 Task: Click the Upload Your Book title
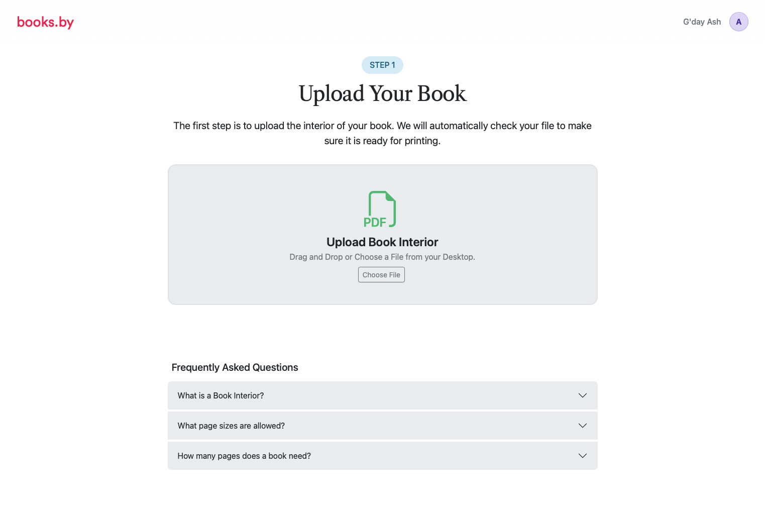pyautogui.click(x=382, y=93)
